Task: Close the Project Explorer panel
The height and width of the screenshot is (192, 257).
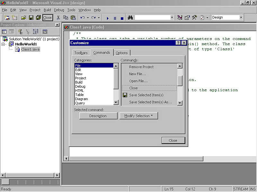Action: point(57,25)
